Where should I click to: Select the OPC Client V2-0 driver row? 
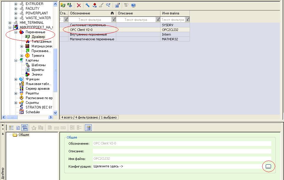(x=93, y=30)
